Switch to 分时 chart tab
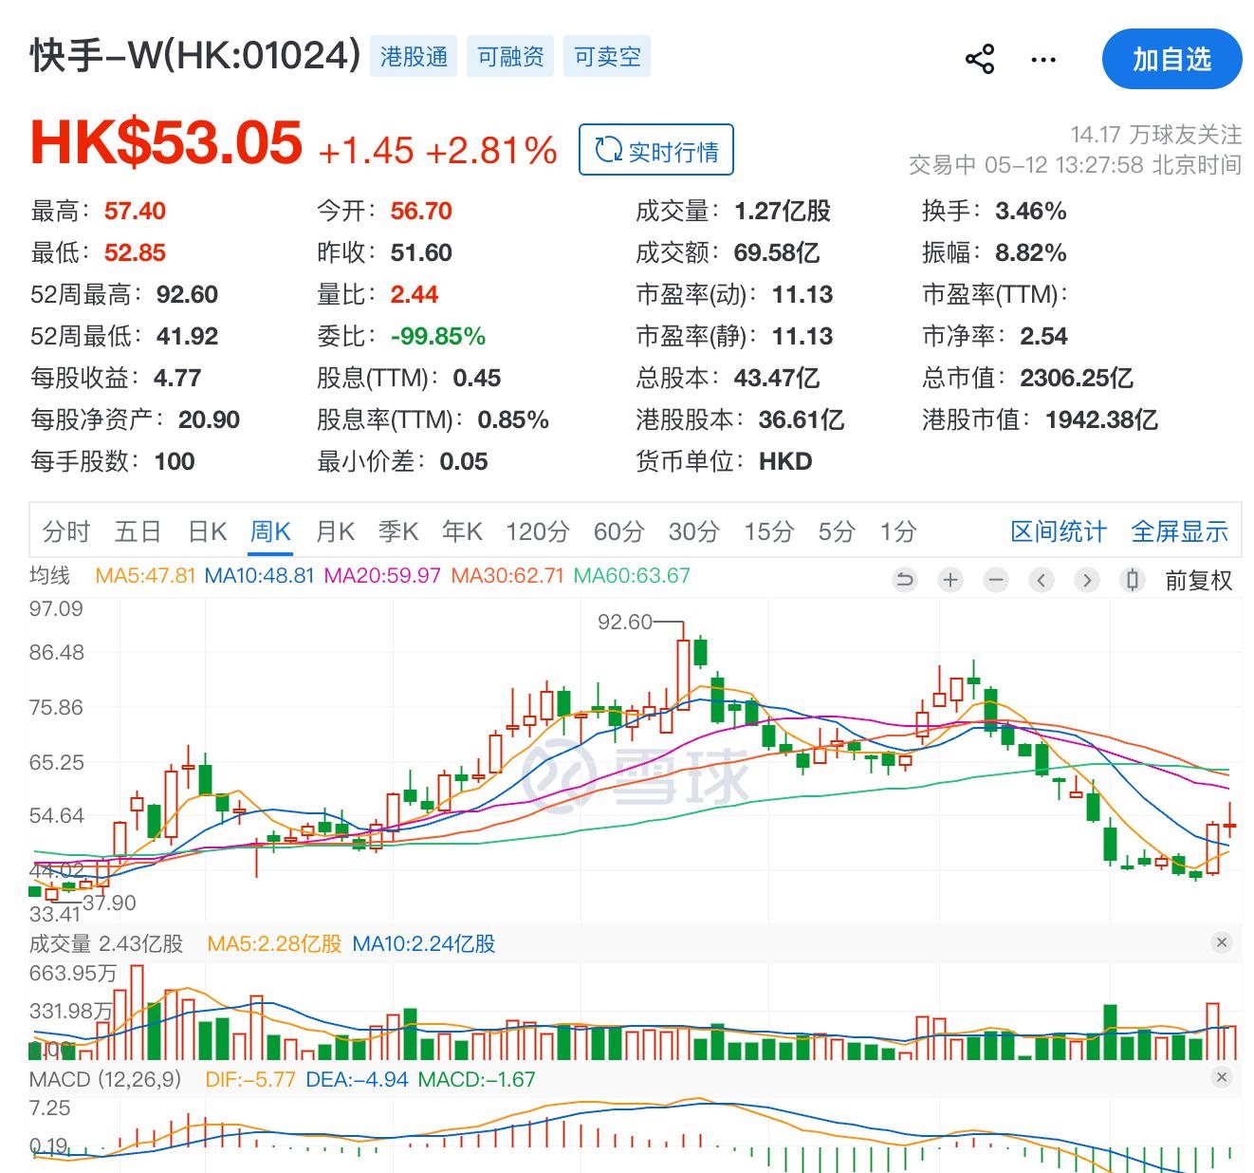Viewport: 1254px width, 1173px height. pos(66,531)
